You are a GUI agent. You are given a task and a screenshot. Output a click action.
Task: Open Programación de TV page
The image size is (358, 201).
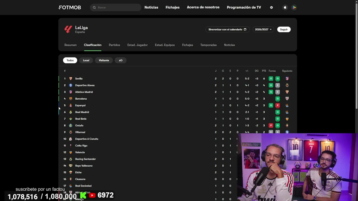(244, 7)
